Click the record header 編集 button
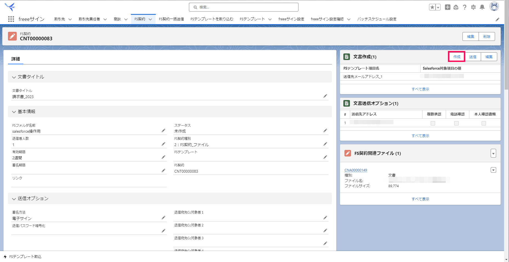The height and width of the screenshot is (262, 509). (x=471, y=36)
